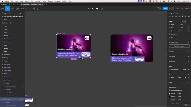Switch to the Assets tab

[11, 13]
